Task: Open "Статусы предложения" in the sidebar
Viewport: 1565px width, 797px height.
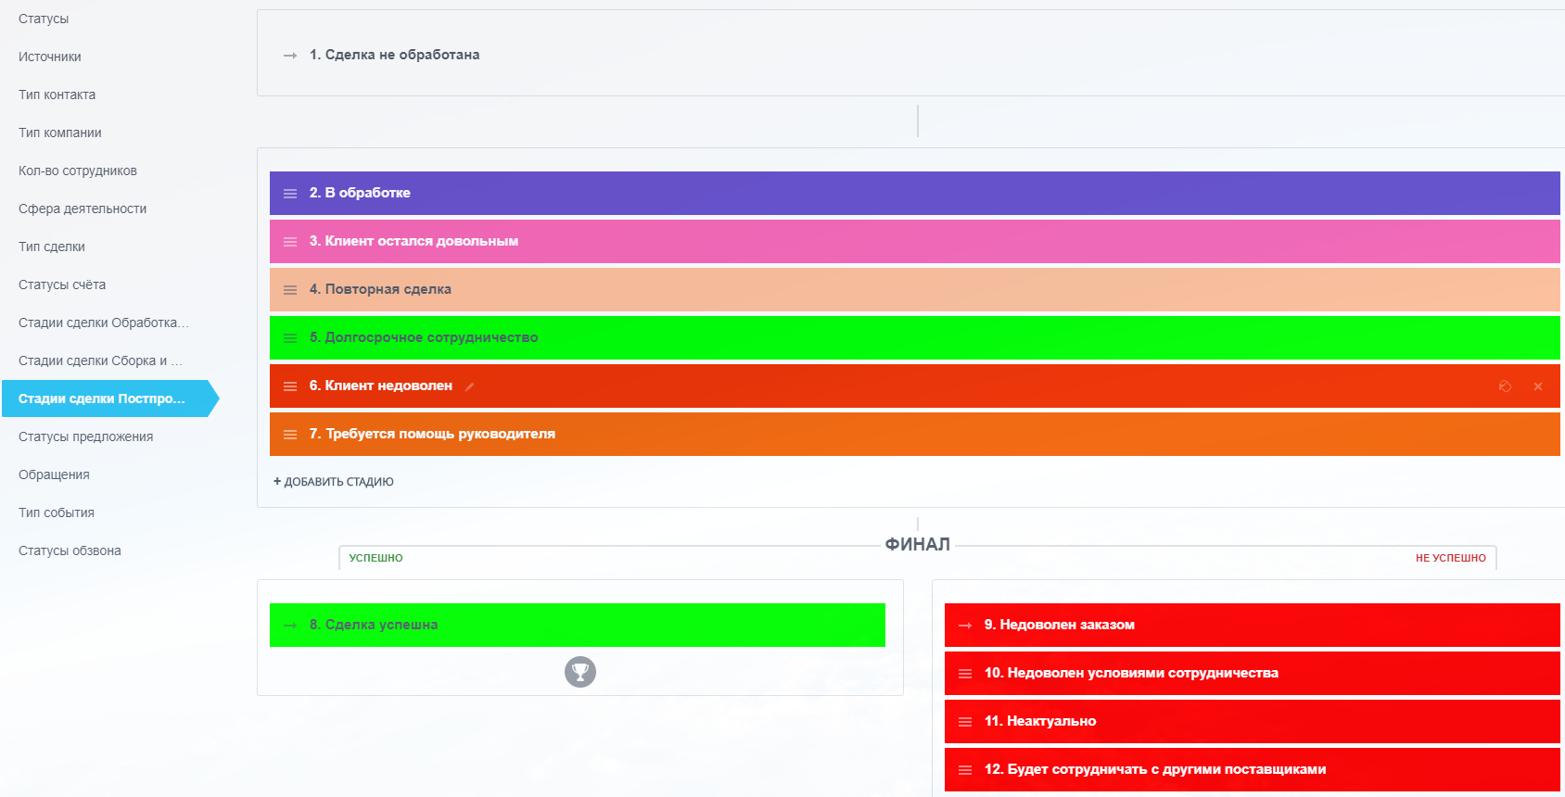Action: [85, 436]
